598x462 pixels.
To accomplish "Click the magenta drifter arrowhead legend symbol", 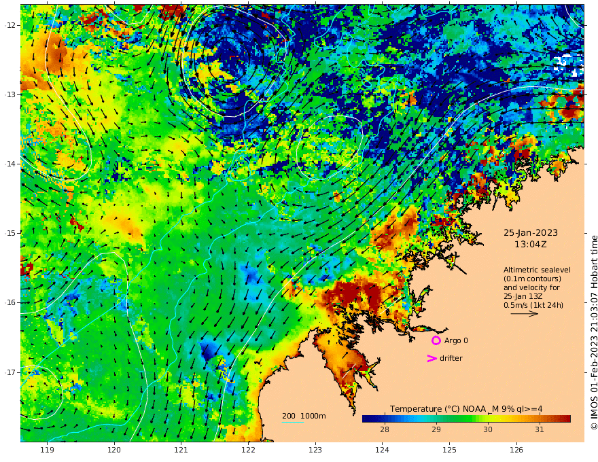I will [432, 358].
